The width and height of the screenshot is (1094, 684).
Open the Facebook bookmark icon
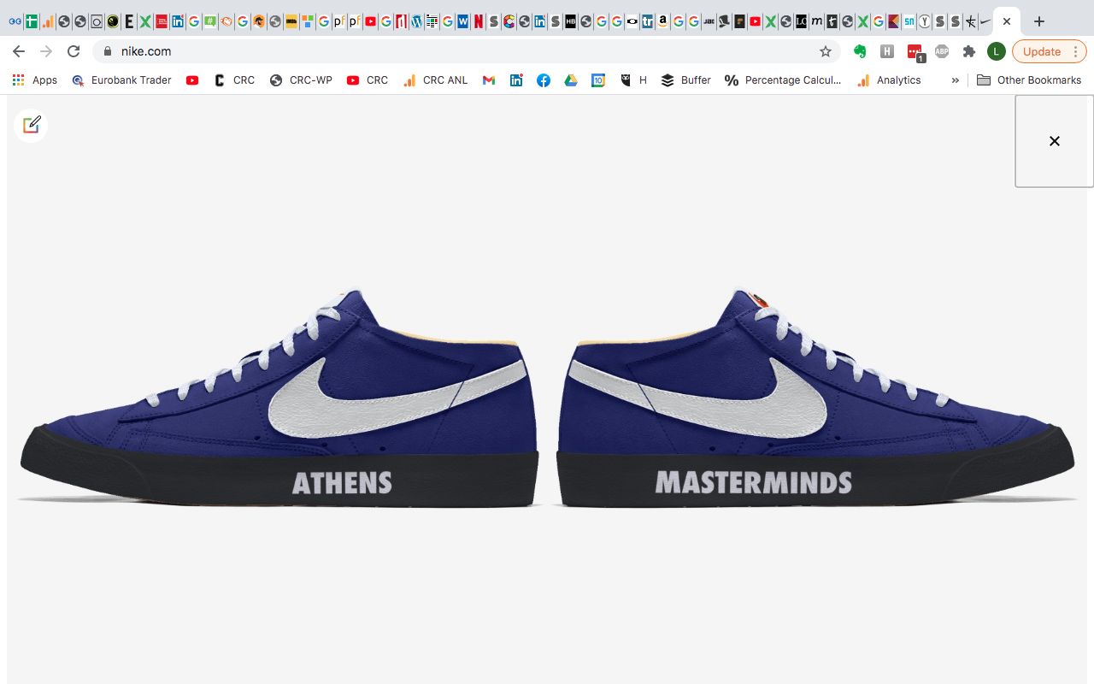pos(543,80)
